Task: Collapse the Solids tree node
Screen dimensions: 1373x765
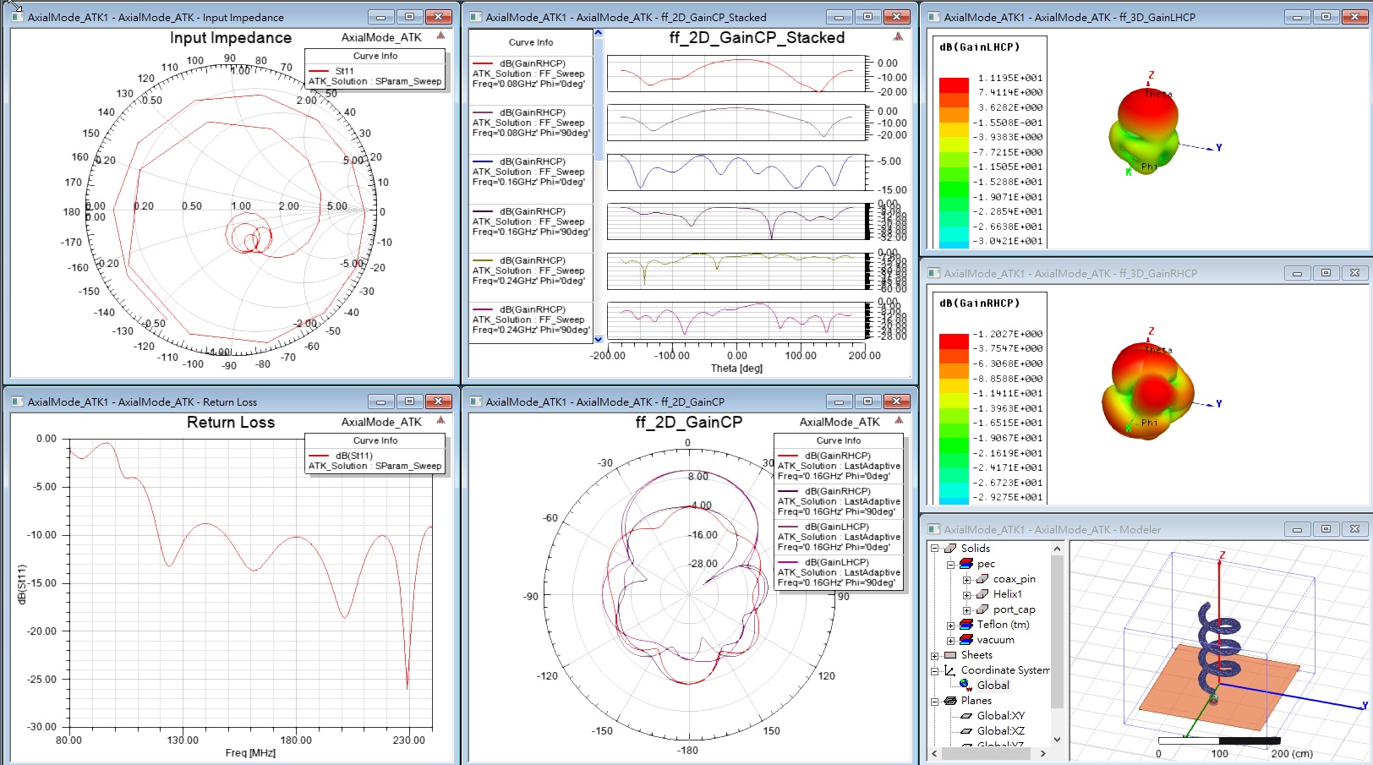Action: tap(935, 549)
